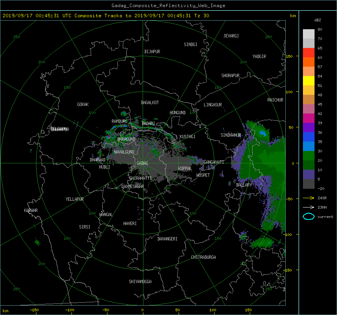Click the Gadag Composite Reflectivity title text
The image size is (337, 315).
168,6
